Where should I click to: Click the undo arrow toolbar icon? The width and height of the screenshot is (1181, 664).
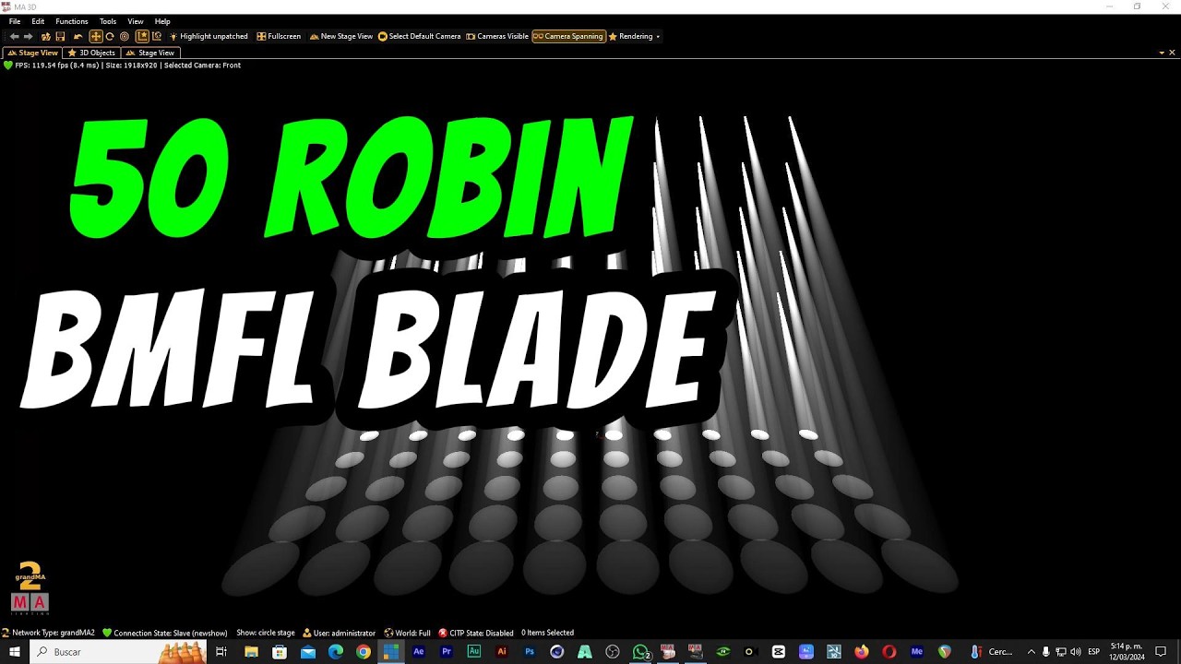coord(78,37)
